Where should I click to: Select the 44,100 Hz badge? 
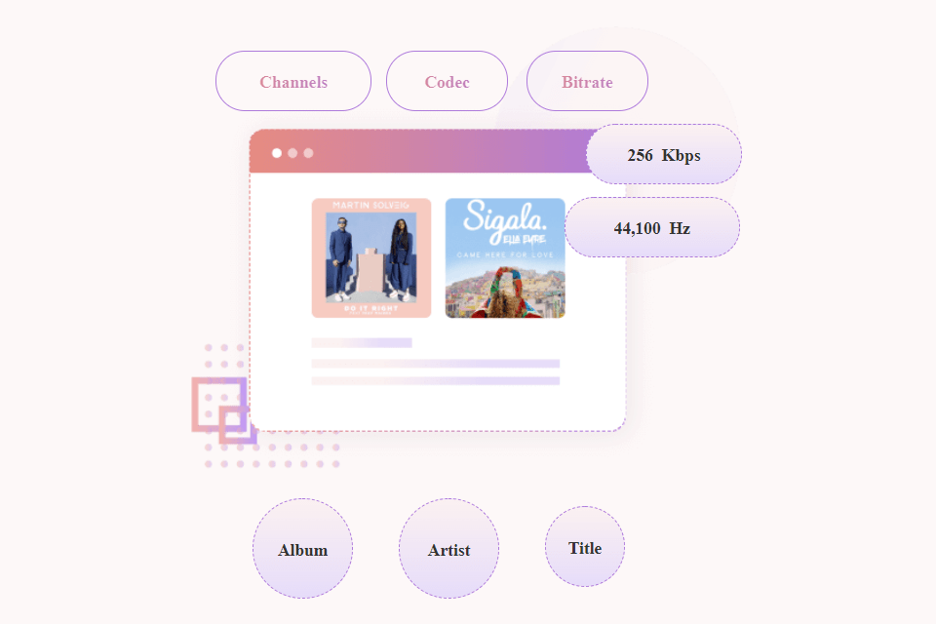pos(652,227)
